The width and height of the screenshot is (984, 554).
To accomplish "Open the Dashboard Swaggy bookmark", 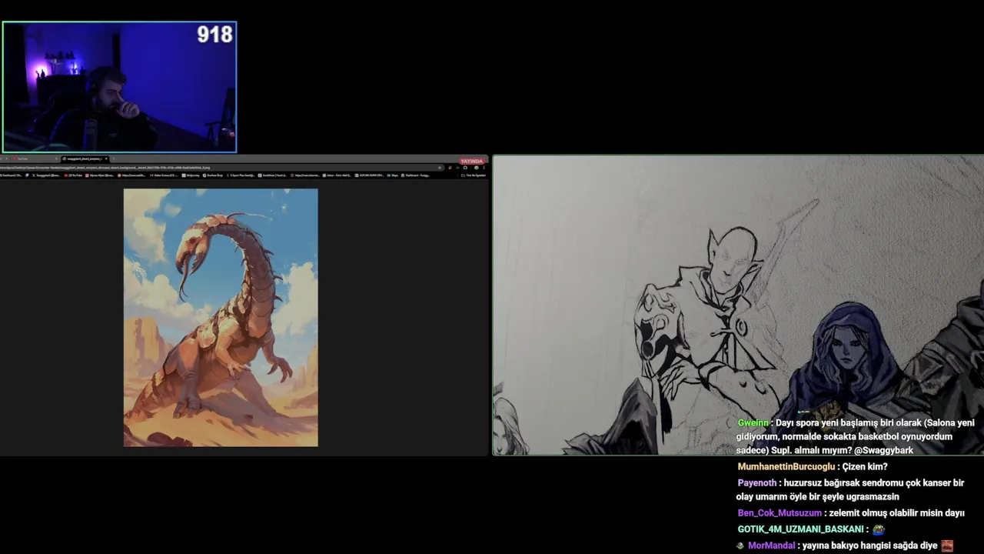I will point(415,175).
